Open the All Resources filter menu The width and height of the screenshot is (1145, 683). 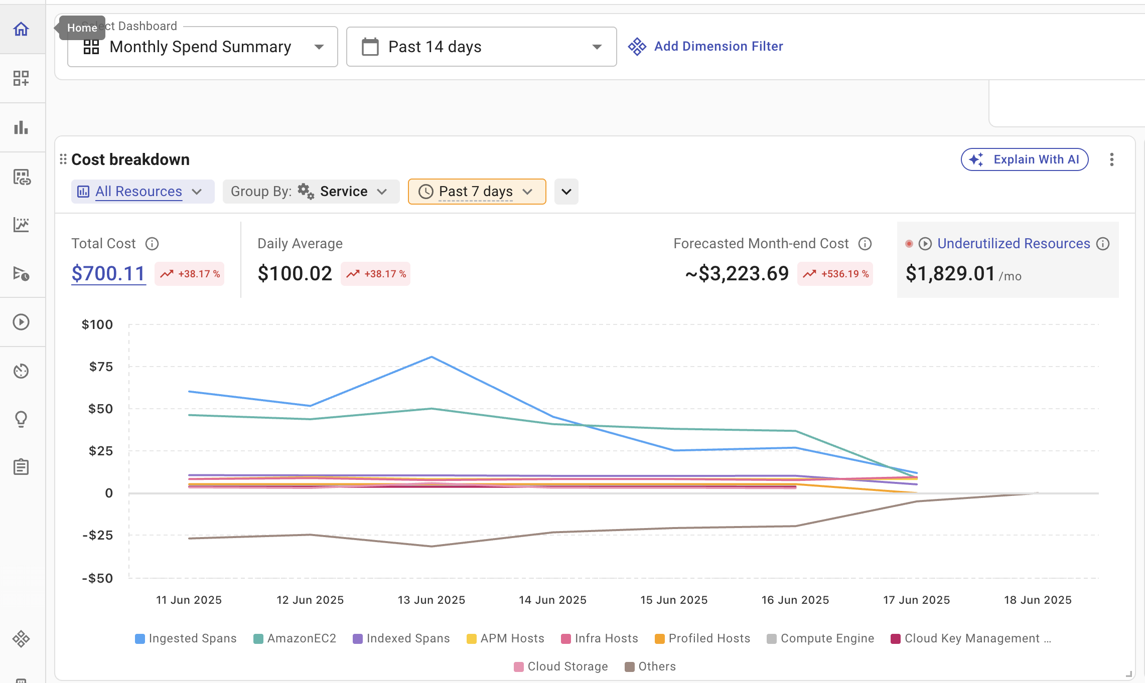(x=142, y=192)
